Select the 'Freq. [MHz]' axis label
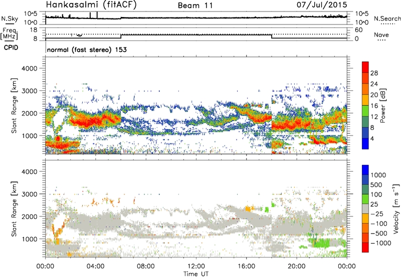 (9, 34)
